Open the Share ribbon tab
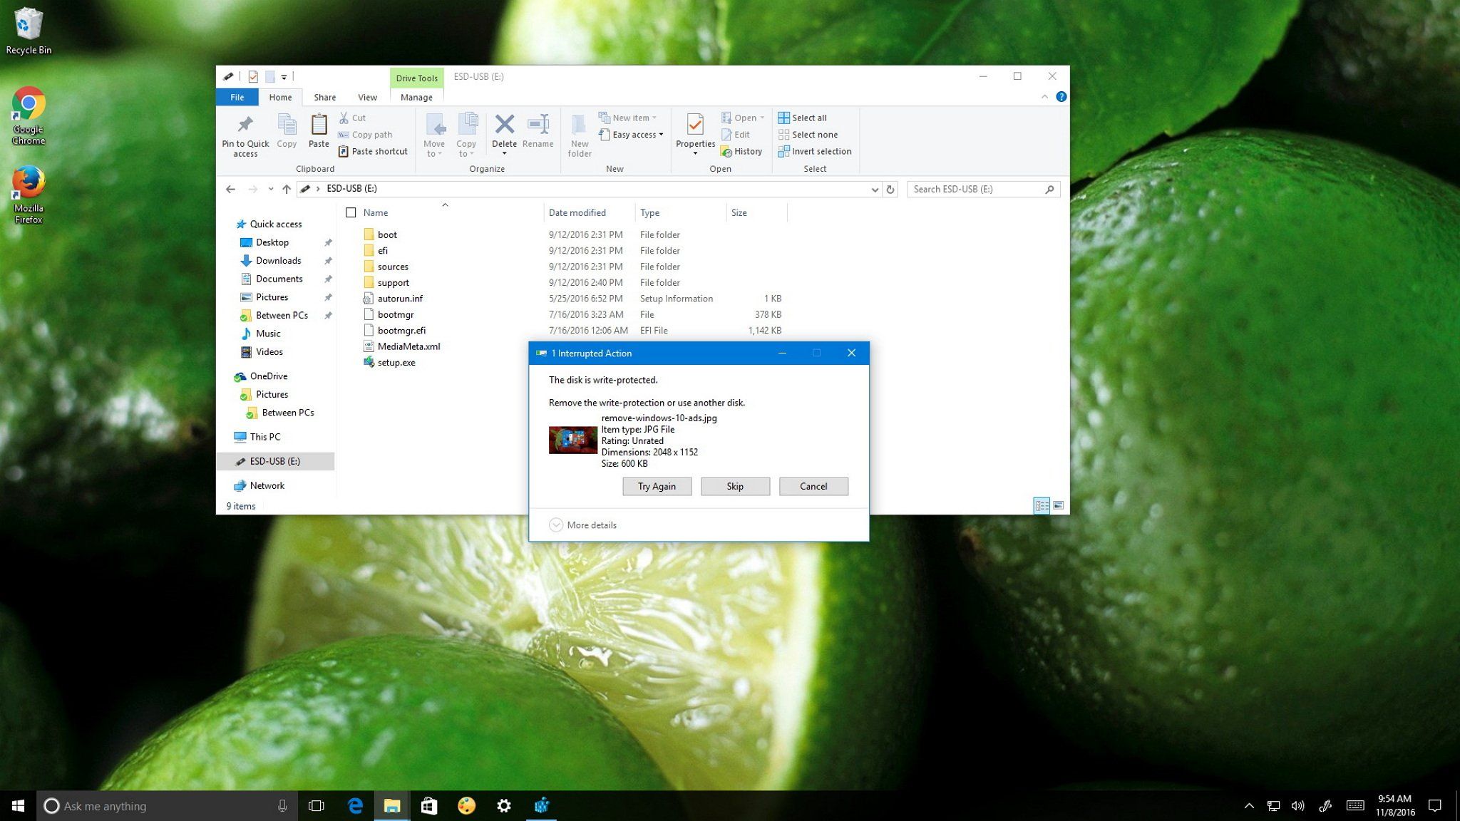Viewport: 1460px width, 821px height. (324, 97)
